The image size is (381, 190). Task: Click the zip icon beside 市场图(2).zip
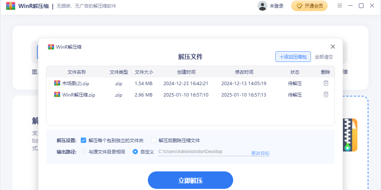coord(57,83)
